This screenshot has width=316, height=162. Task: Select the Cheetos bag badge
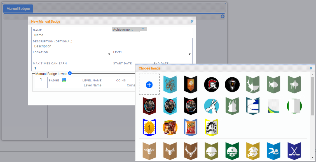coord(191,127)
